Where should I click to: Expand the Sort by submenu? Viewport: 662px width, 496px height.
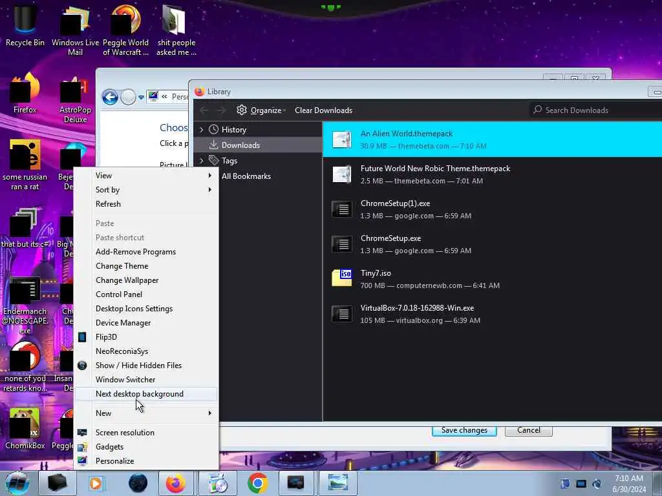[146, 190]
